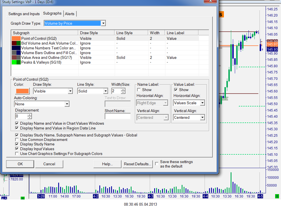Open Help for study settings
281x209 pixels.
click(x=107, y=164)
